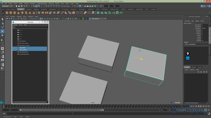Open the Create menu
This screenshot has height=118, width=211.
tap(10, 4)
